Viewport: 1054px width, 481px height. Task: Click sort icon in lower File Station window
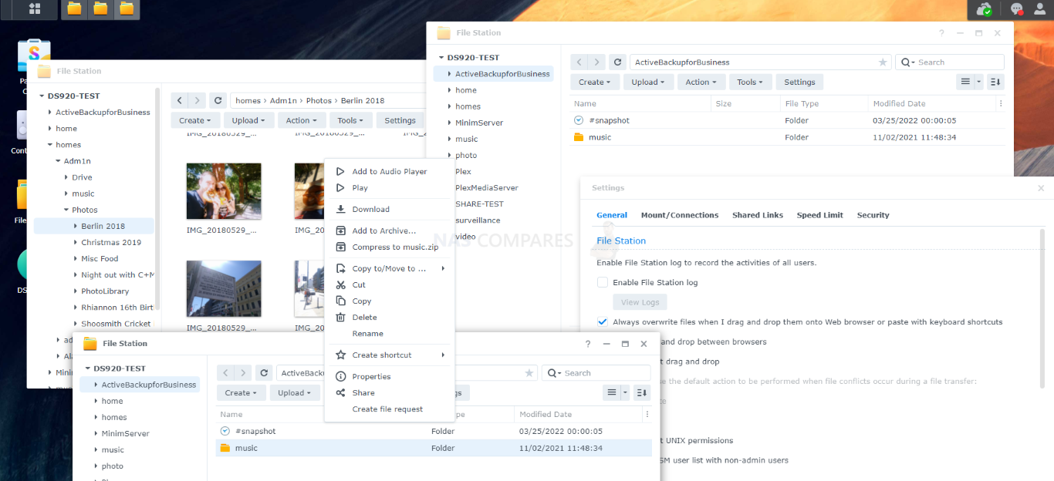642,392
